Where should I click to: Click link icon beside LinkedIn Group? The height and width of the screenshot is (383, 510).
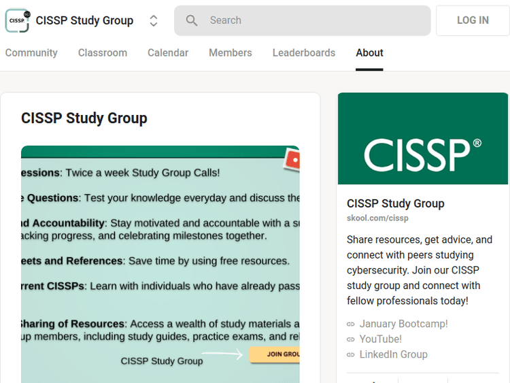[x=351, y=354]
